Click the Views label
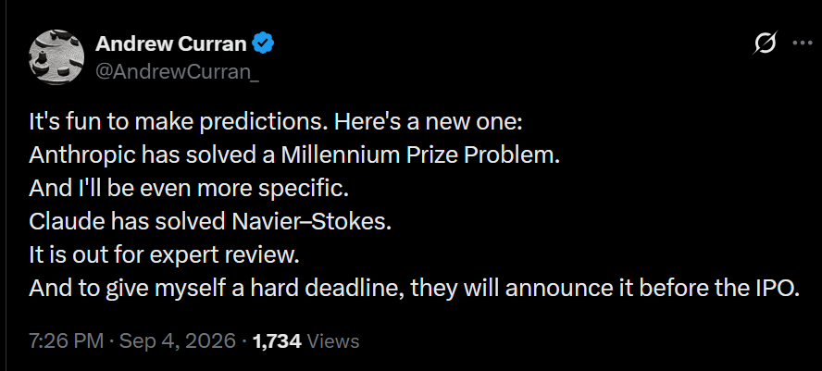This screenshot has width=822, height=371. tap(333, 341)
